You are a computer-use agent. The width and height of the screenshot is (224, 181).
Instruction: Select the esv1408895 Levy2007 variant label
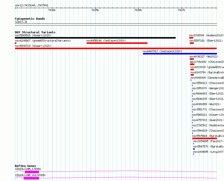(x=208, y=152)
